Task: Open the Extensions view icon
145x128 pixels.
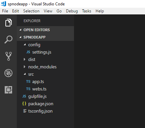Action: (x=8, y=90)
